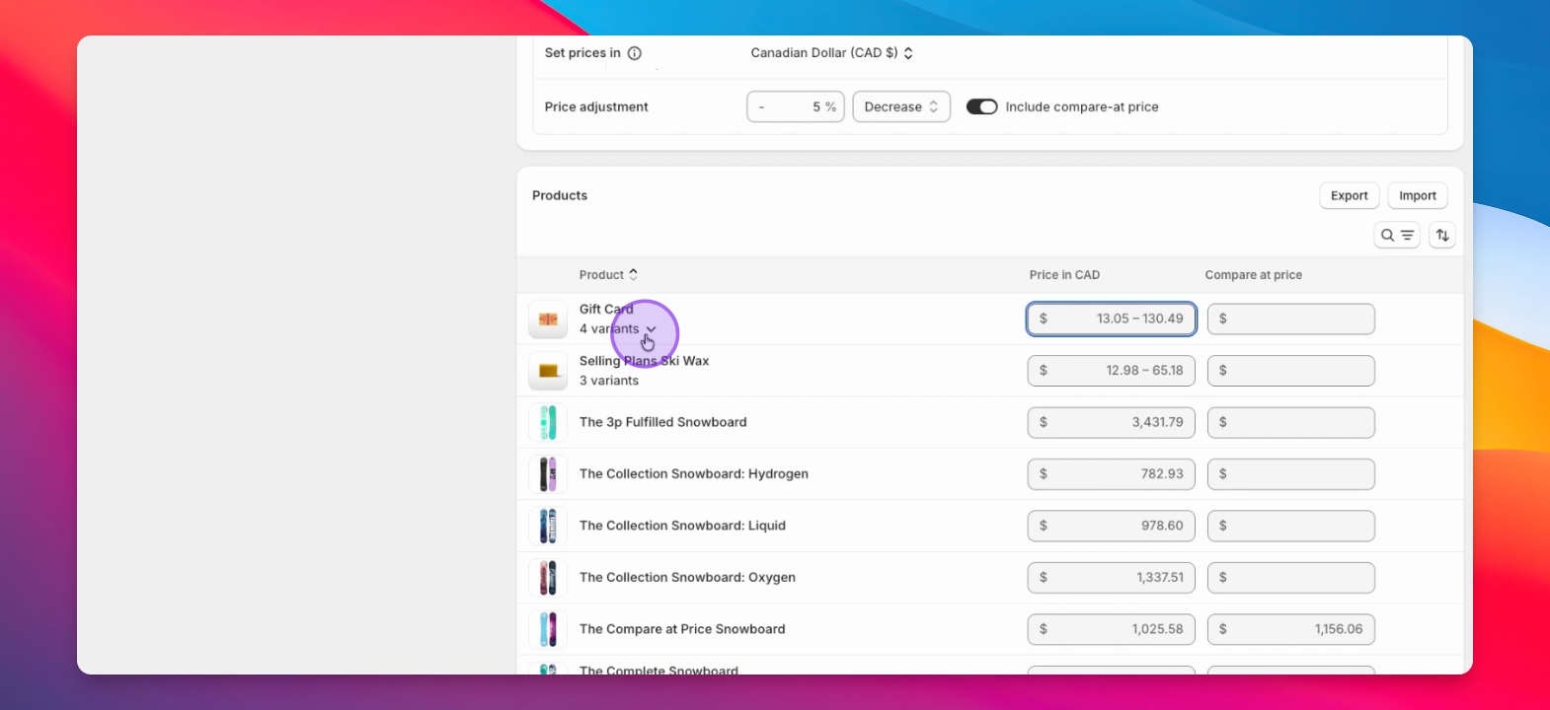This screenshot has height=710, width=1550.
Task: Click the Price adjustment label
Action: (596, 106)
